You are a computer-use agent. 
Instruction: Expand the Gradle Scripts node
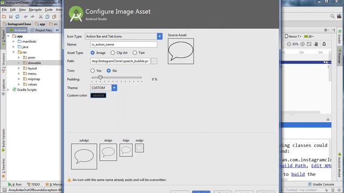(9, 90)
